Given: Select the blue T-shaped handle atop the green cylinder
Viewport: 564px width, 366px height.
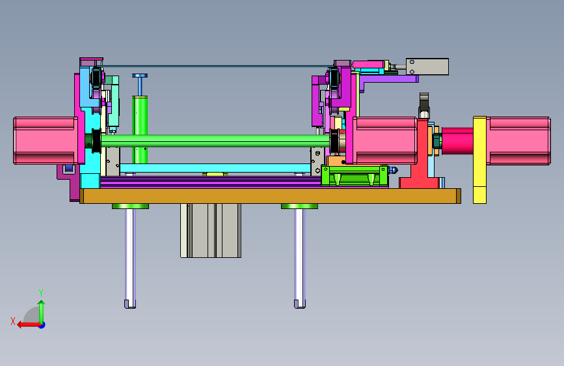Looking at the screenshot, I should click(140, 84).
